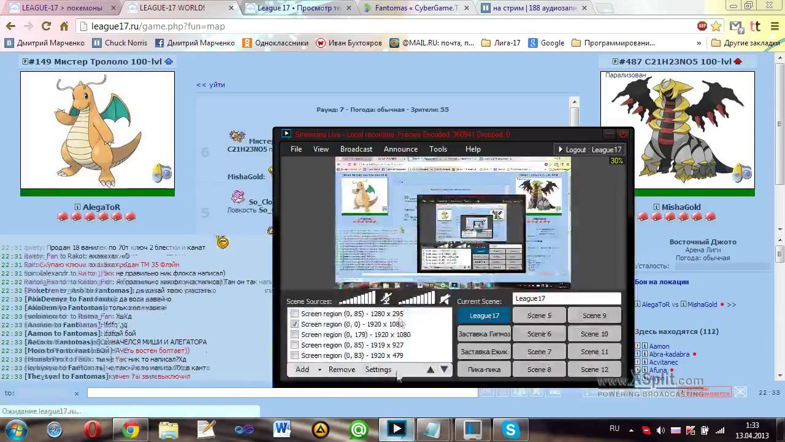Mute the speaker audio in XSplit
This screenshot has height=442, width=785.
pyautogui.click(x=445, y=299)
